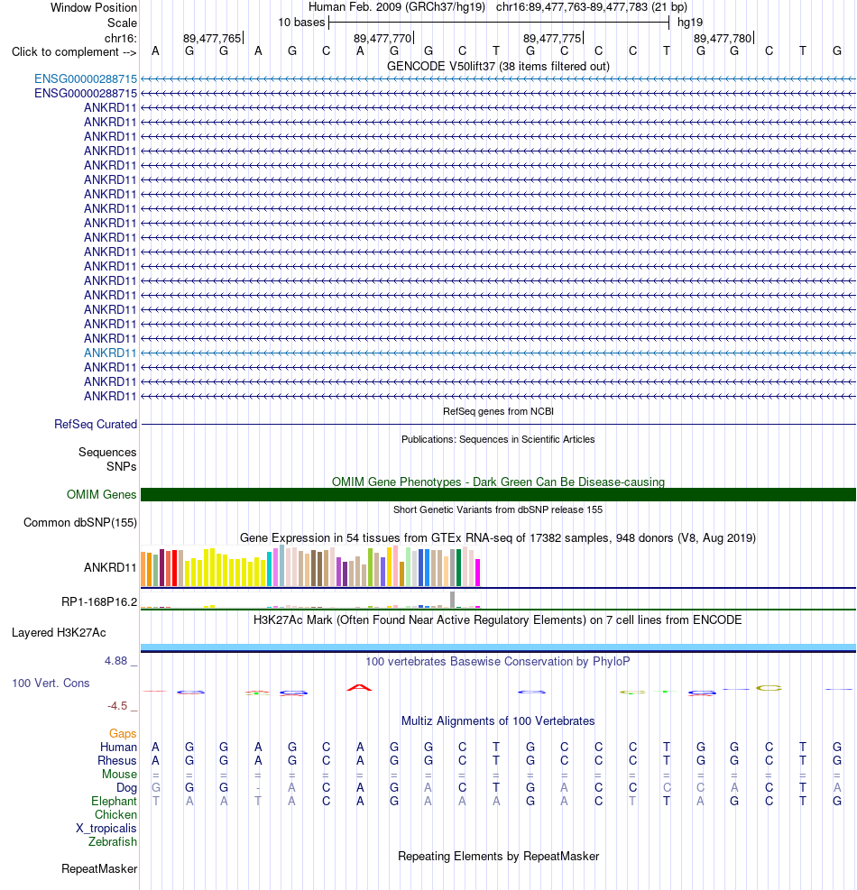This screenshot has width=857, height=890.
Task: Click 'RefSeq genes from NCBI' track title
Action: click(498, 411)
